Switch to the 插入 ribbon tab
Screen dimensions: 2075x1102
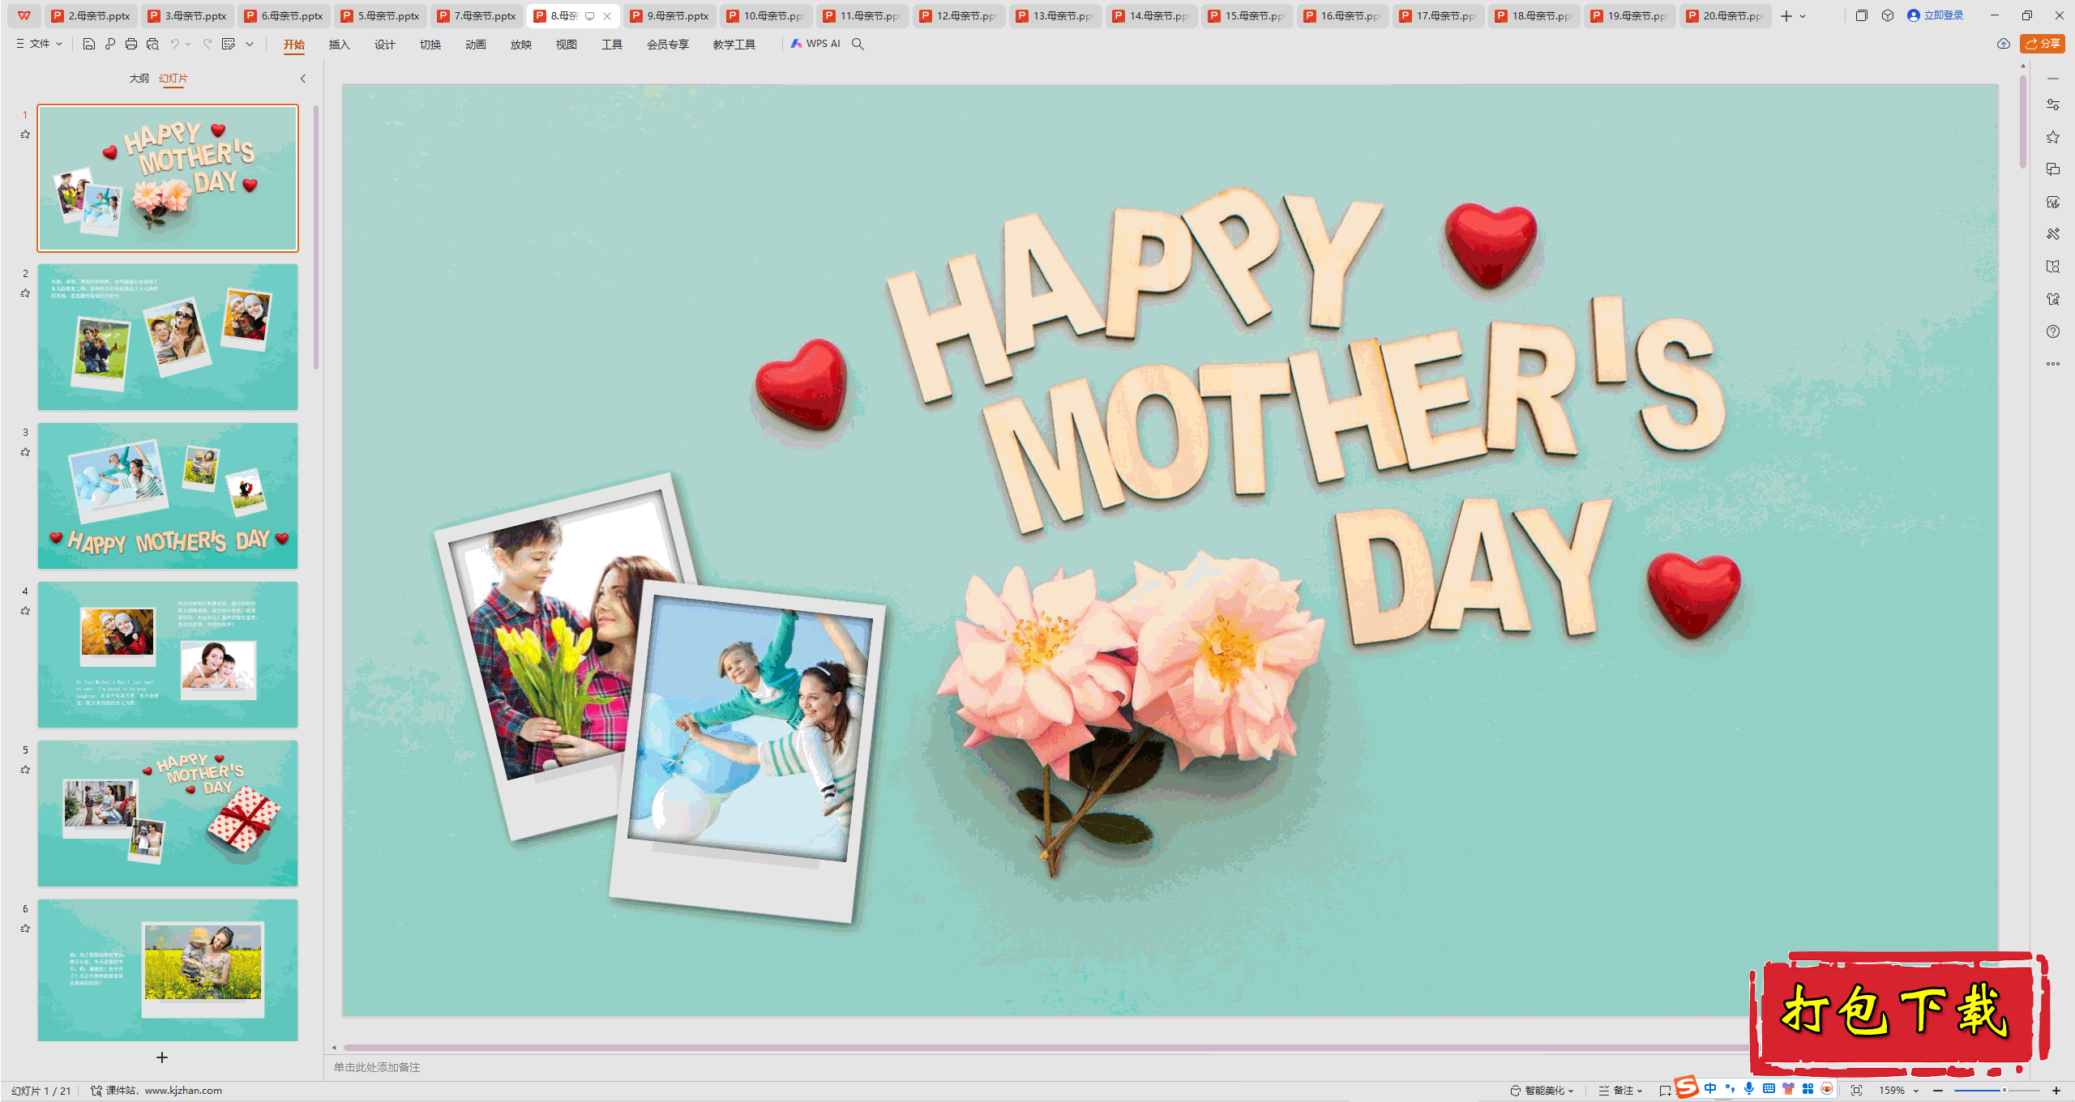click(x=339, y=45)
